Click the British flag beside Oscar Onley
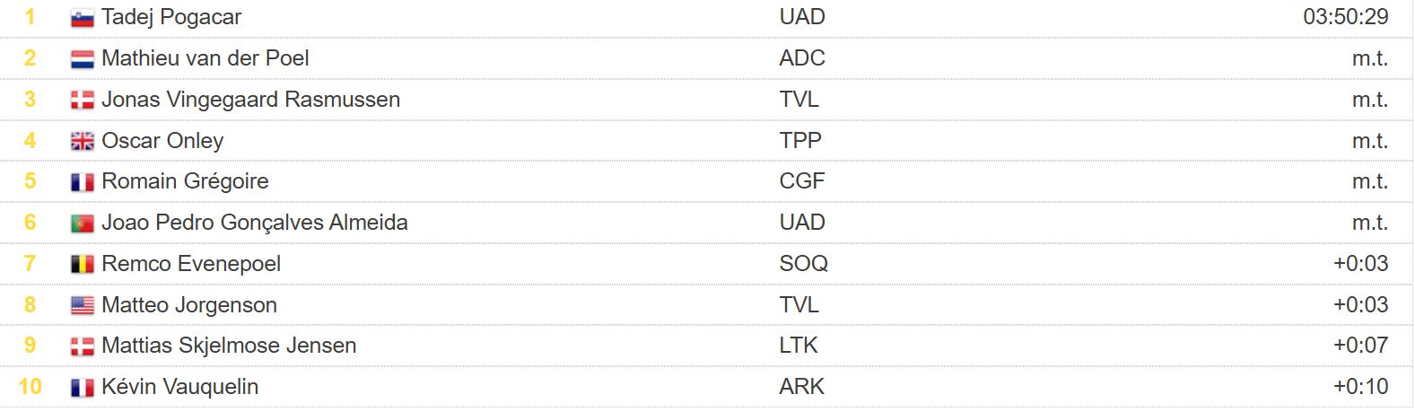Viewport: 1415px width, 412px height. click(x=82, y=142)
